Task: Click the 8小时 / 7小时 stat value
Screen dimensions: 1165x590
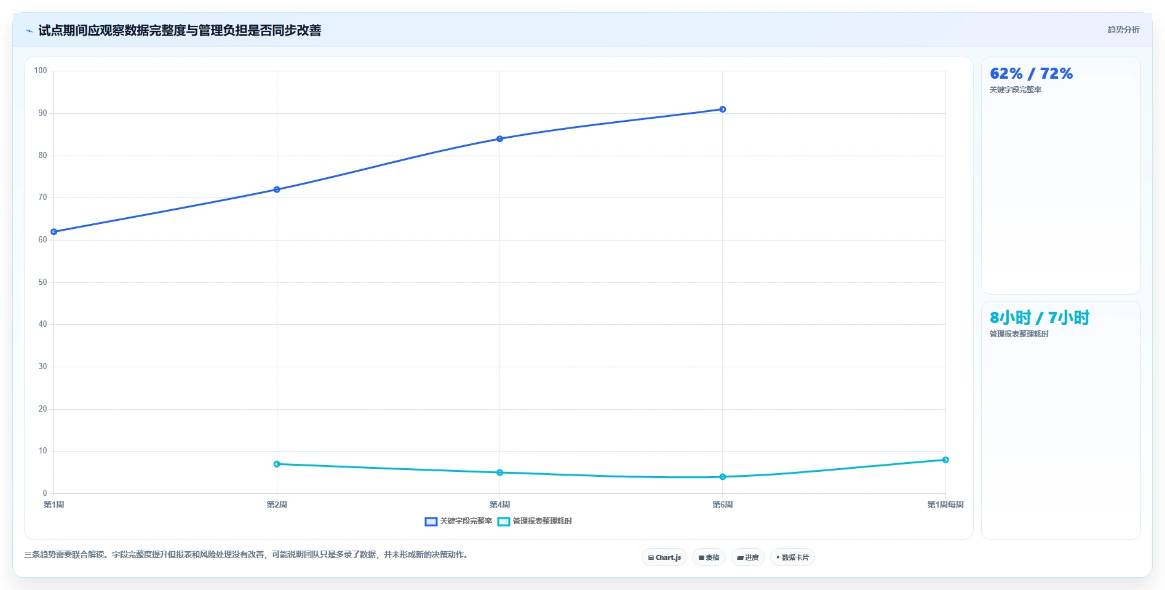Action: pyautogui.click(x=1040, y=317)
